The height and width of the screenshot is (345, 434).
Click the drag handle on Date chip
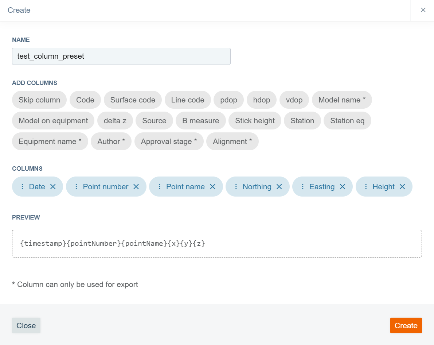(x=23, y=187)
